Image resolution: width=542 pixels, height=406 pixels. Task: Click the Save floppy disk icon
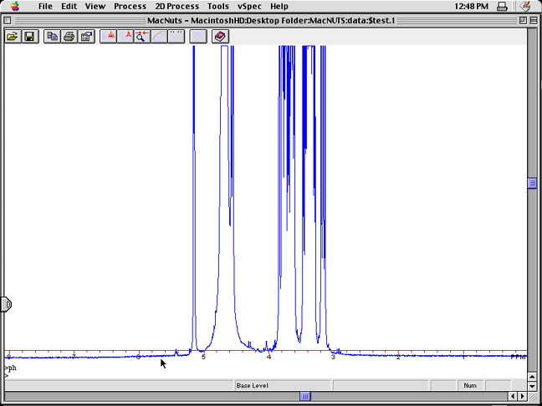click(x=29, y=37)
